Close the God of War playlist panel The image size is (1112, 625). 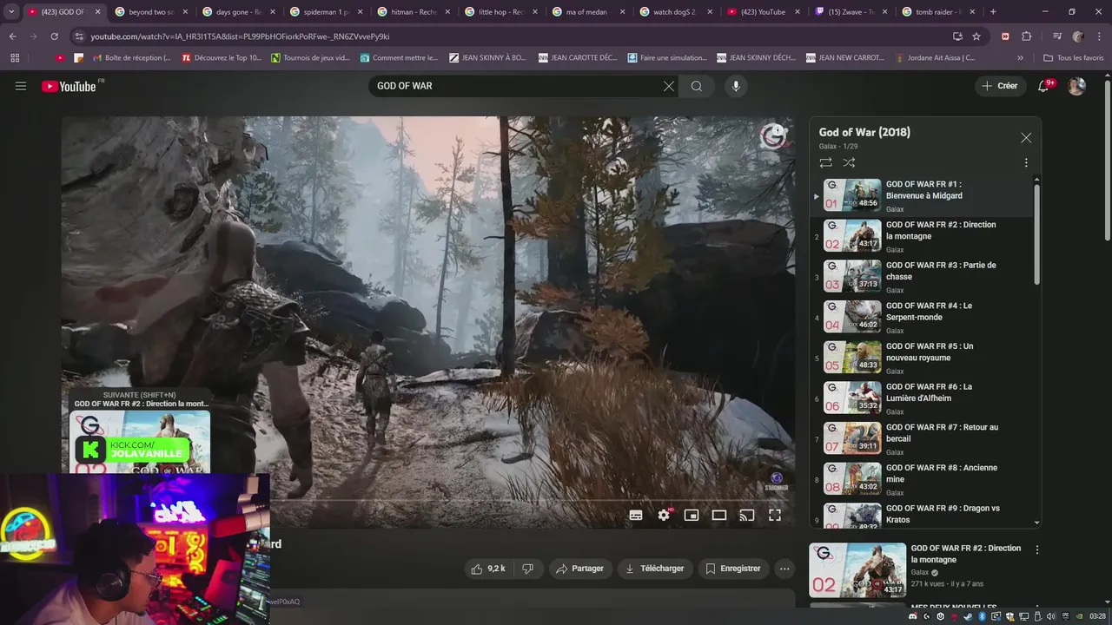point(1026,138)
